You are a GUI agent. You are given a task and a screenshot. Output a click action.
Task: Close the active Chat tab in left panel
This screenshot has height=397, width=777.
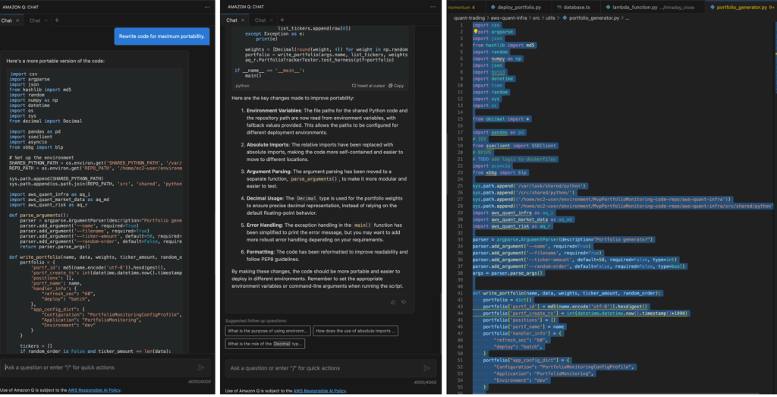click(19, 20)
